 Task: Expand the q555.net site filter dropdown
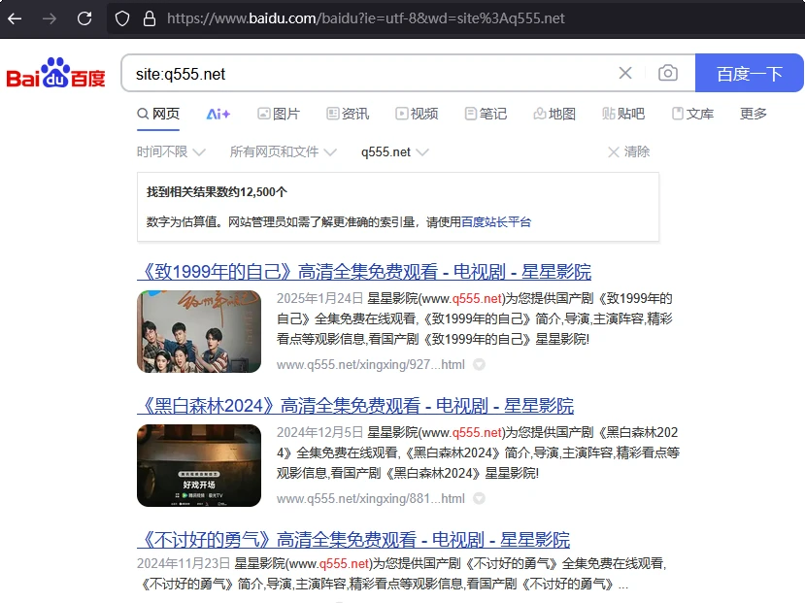click(x=394, y=152)
